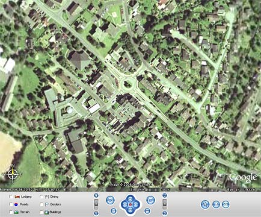Email the current view
The image size is (261, 217).
click(226, 204)
